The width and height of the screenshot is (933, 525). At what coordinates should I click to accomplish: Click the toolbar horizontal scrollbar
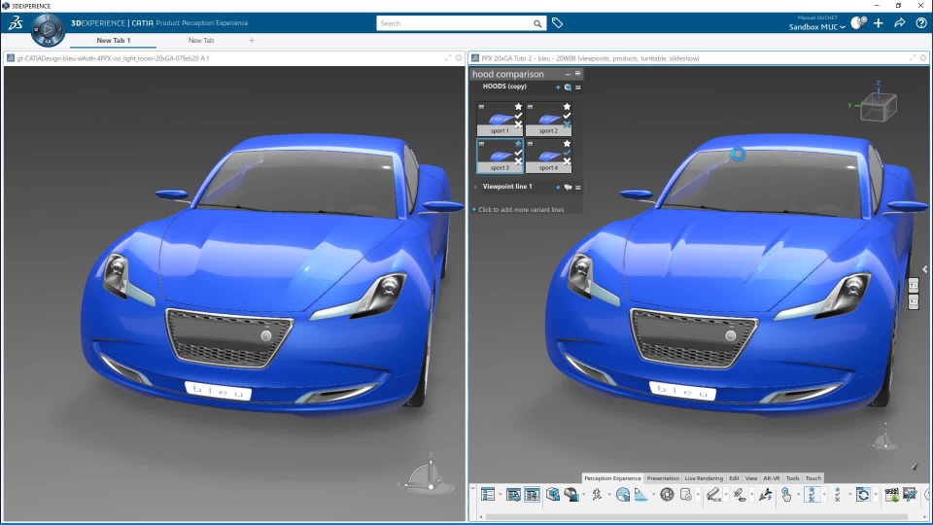[x=696, y=516]
